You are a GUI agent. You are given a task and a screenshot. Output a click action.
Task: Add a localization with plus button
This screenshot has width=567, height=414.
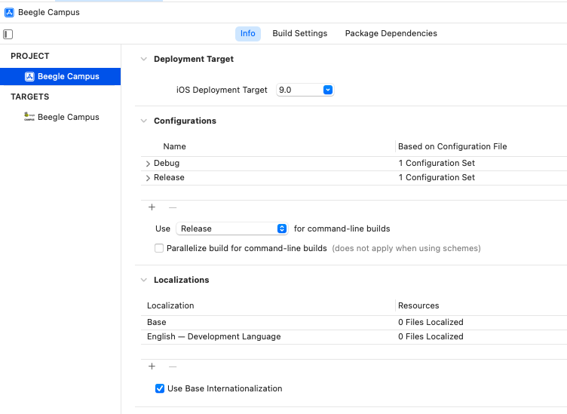pos(152,366)
